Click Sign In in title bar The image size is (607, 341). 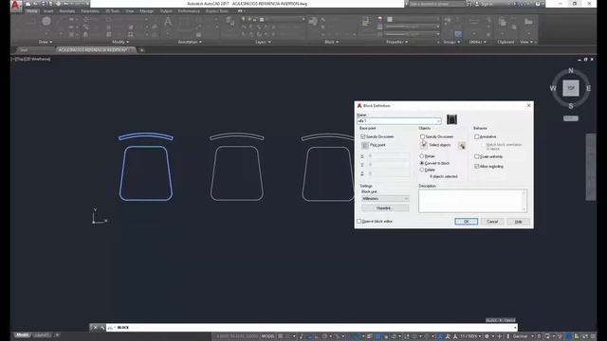pos(487,4)
